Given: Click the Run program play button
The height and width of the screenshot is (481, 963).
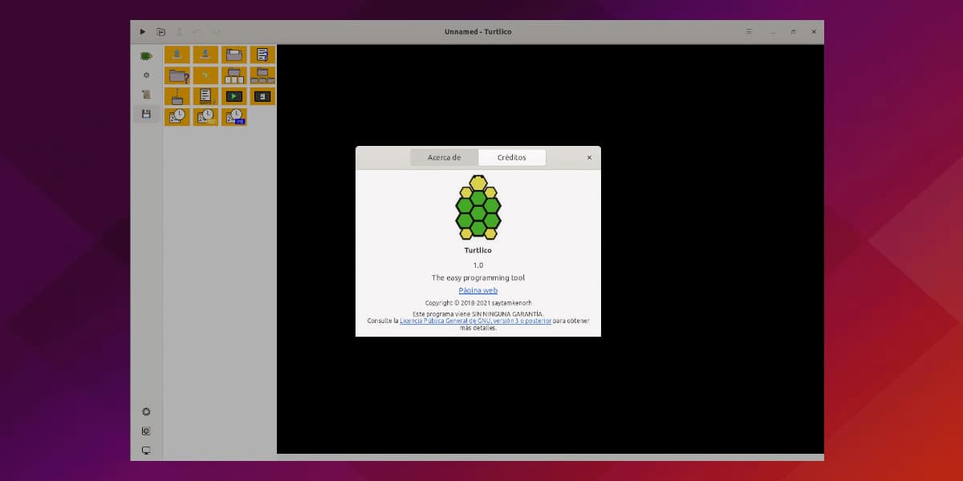Looking at the screenshot, I should pyautogui.click(x=143, y=32).
